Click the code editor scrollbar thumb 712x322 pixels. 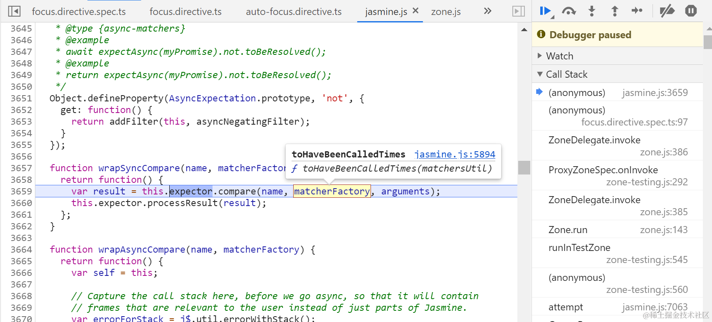pyautogui.click(x=524, y=167)
